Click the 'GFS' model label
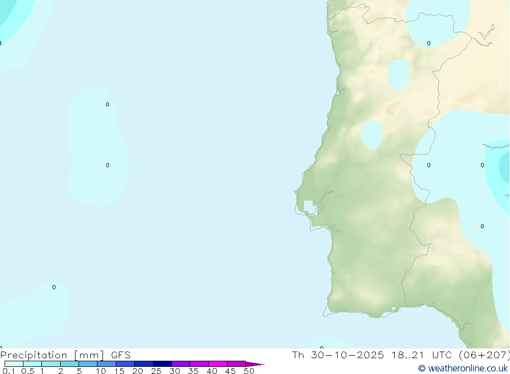This screenshot has width=510, height=374. [121, 355]
